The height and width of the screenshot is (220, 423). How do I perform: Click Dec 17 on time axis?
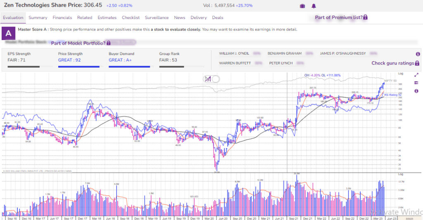click(x=83, y=218)
